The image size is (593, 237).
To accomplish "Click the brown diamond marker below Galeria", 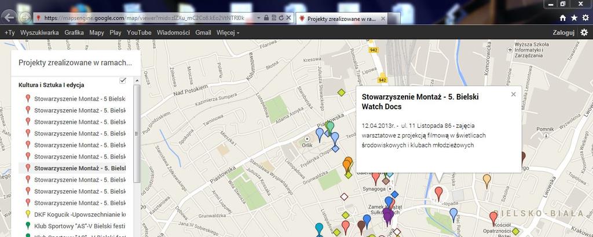I will click(x=385, y=181).
